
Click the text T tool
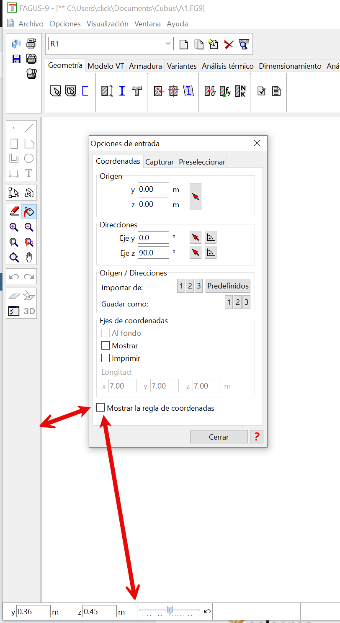point(29,173)
